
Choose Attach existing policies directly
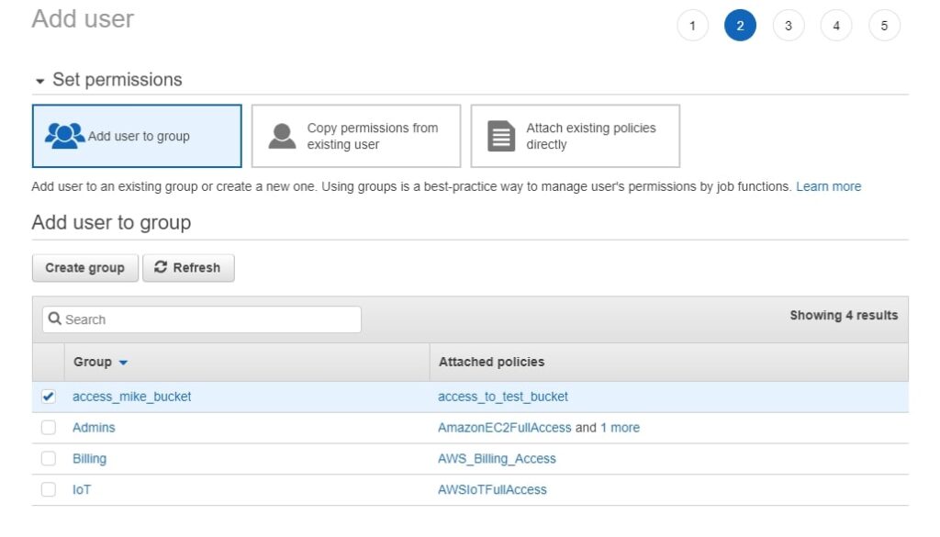(x=575, y=135)
